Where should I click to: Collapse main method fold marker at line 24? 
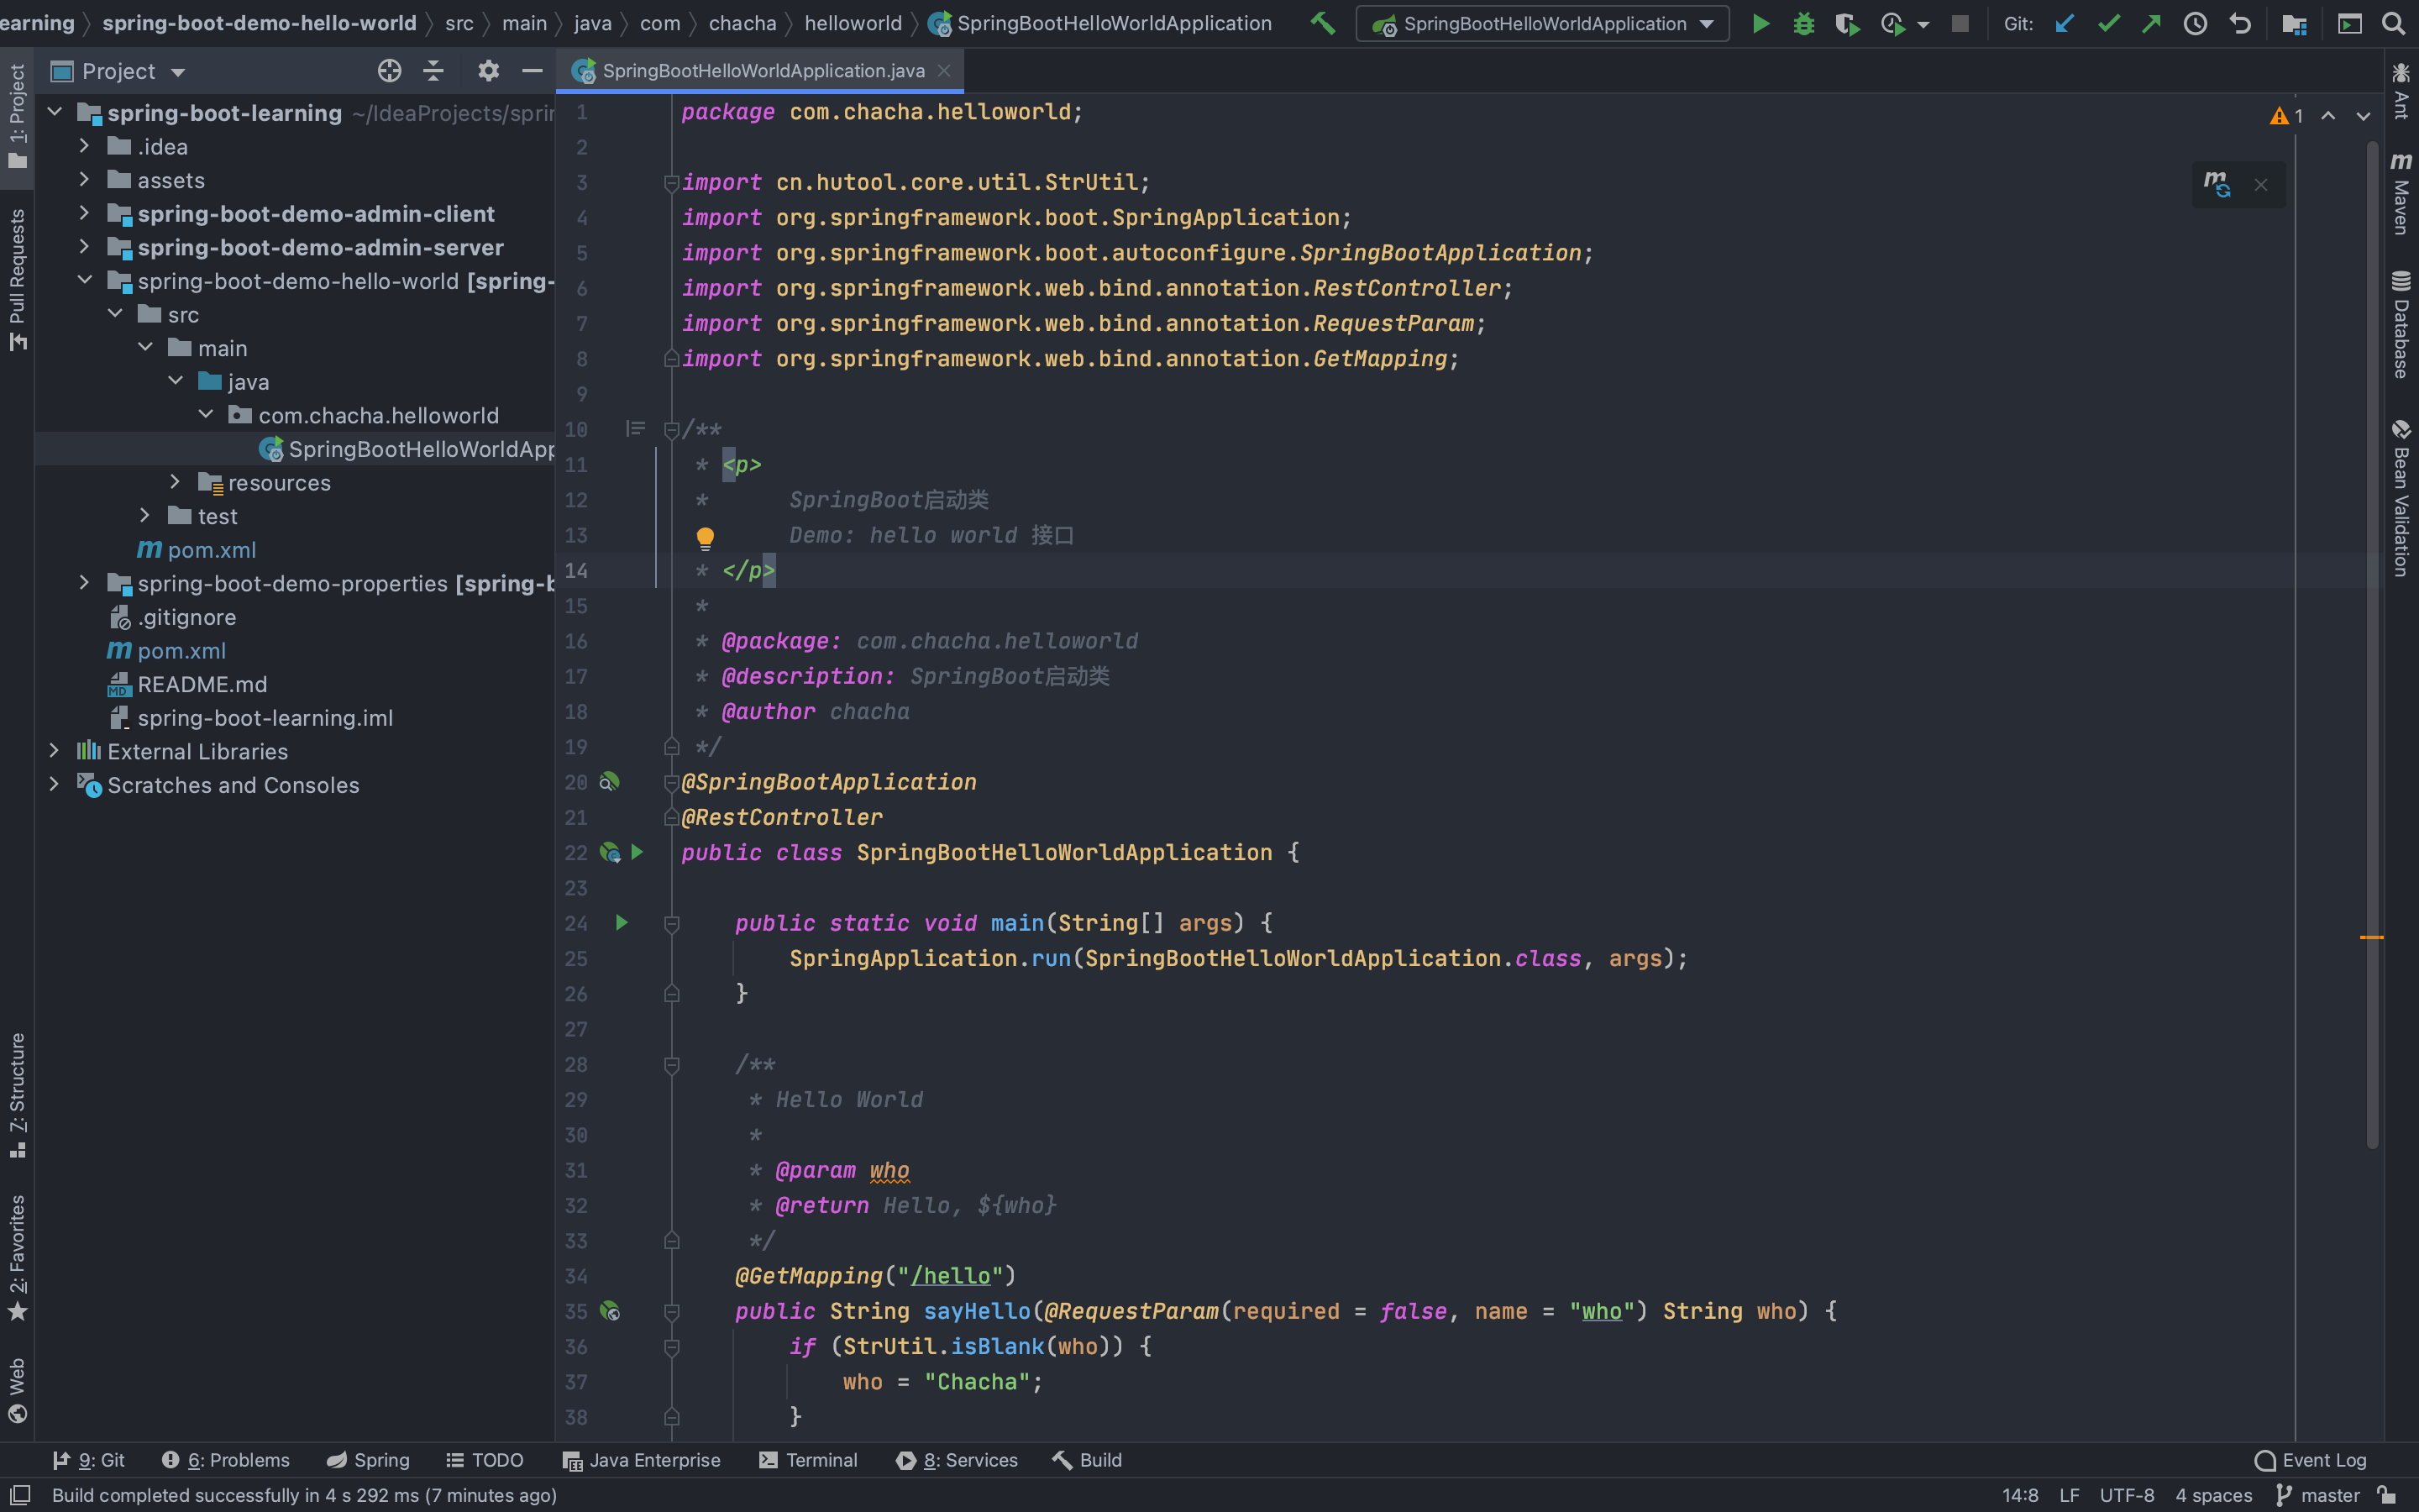(672, 923)
